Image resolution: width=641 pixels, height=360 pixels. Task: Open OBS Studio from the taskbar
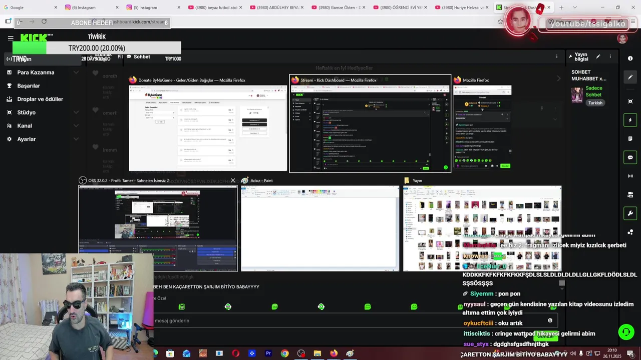(x=301, y=353)
